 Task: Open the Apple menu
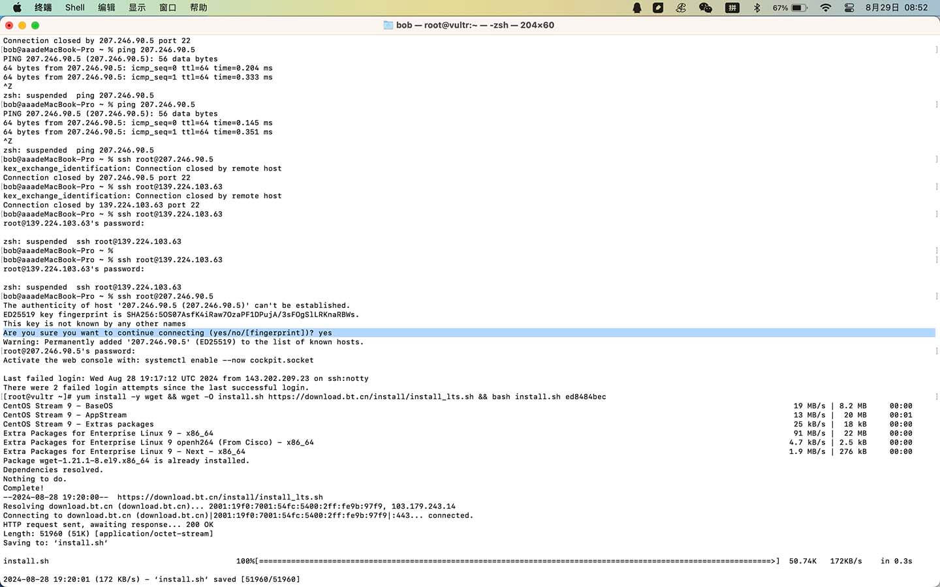(x=18, y=8)
